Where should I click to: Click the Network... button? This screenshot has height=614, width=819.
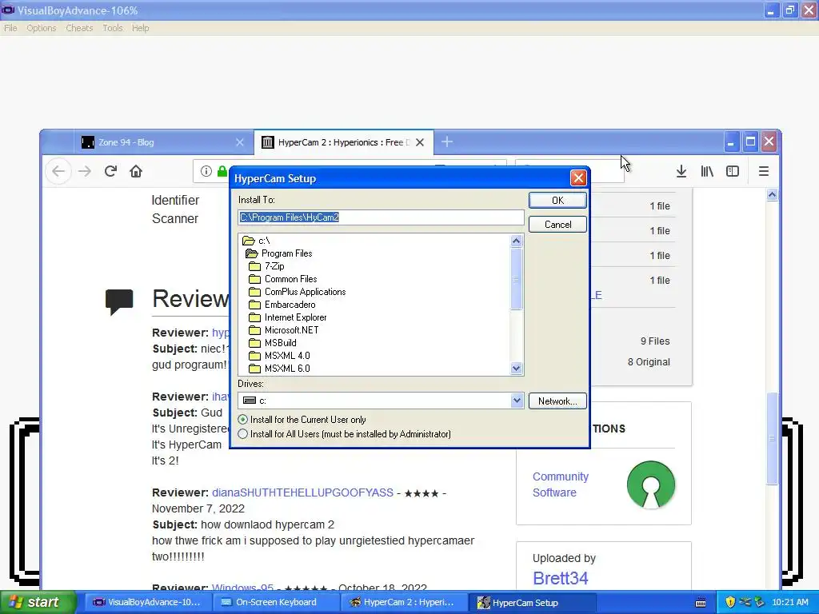point(557,401)
